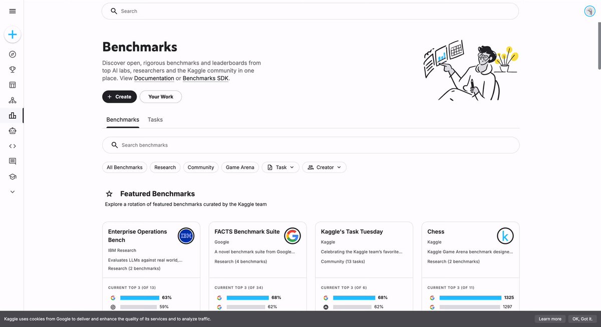The width and height of the screenshot is (601, 327).
Task: Open Learn via graduation cap icon
Action: pyautogui.click(x=13, y=177)
